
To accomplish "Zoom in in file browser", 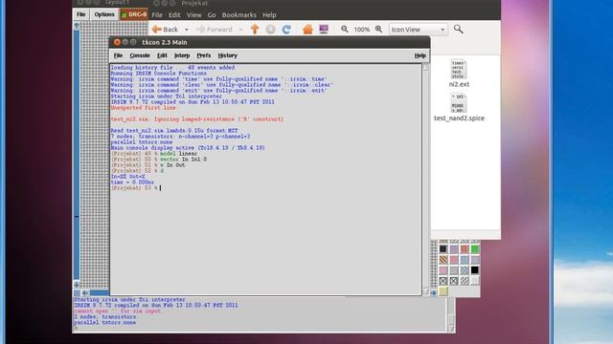I will point(378,30).
